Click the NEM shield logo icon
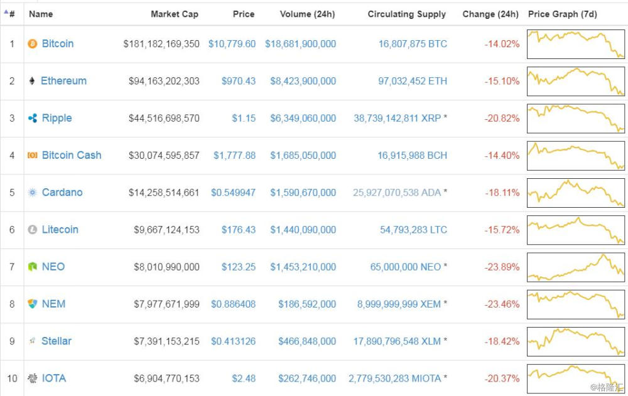This screenshot has height=396, width=628. [x=33, y=304]
